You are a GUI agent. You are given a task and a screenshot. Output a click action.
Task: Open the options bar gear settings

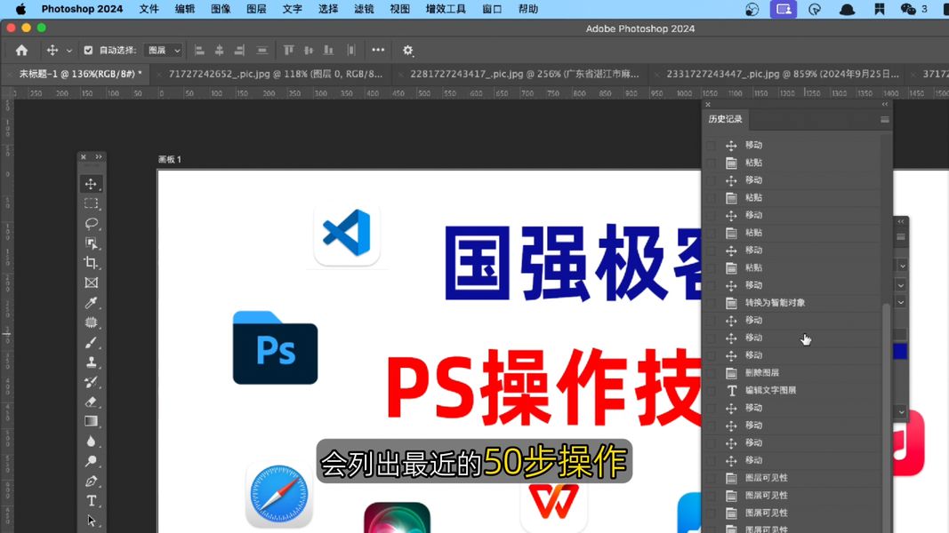tap(408, 50)
